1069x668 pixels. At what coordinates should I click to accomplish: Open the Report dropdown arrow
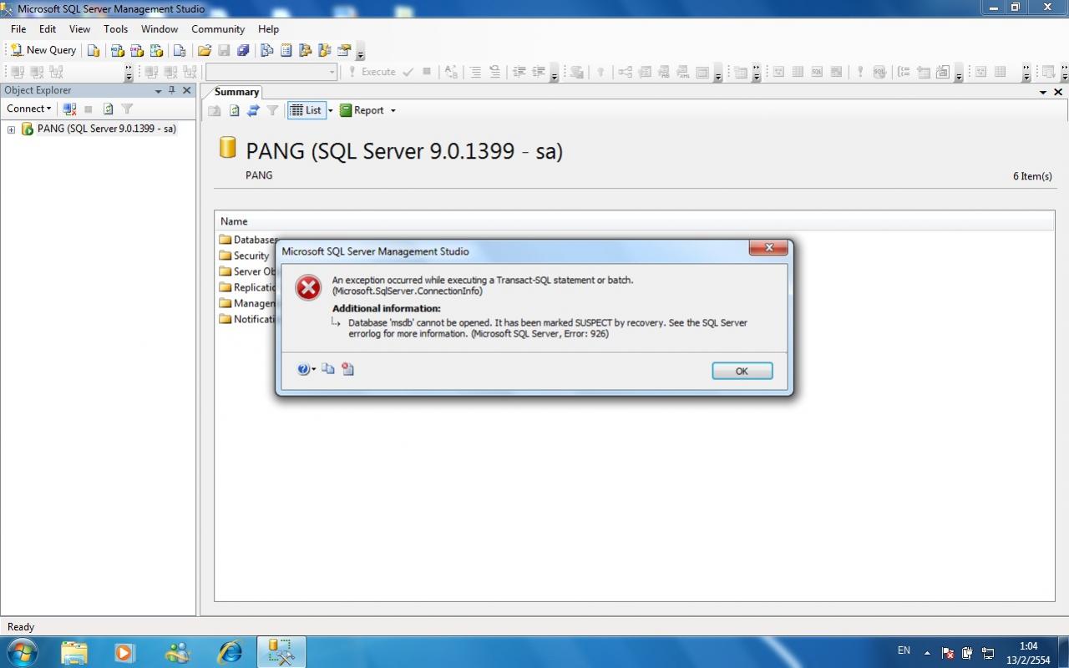(x=393, y=110)
